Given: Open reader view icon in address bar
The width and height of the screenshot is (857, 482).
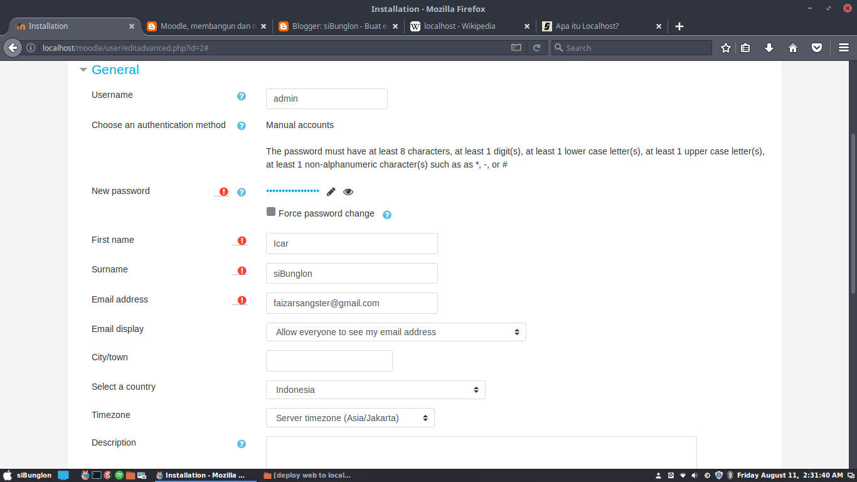Looking at the screenshot, I should (516, 48).
